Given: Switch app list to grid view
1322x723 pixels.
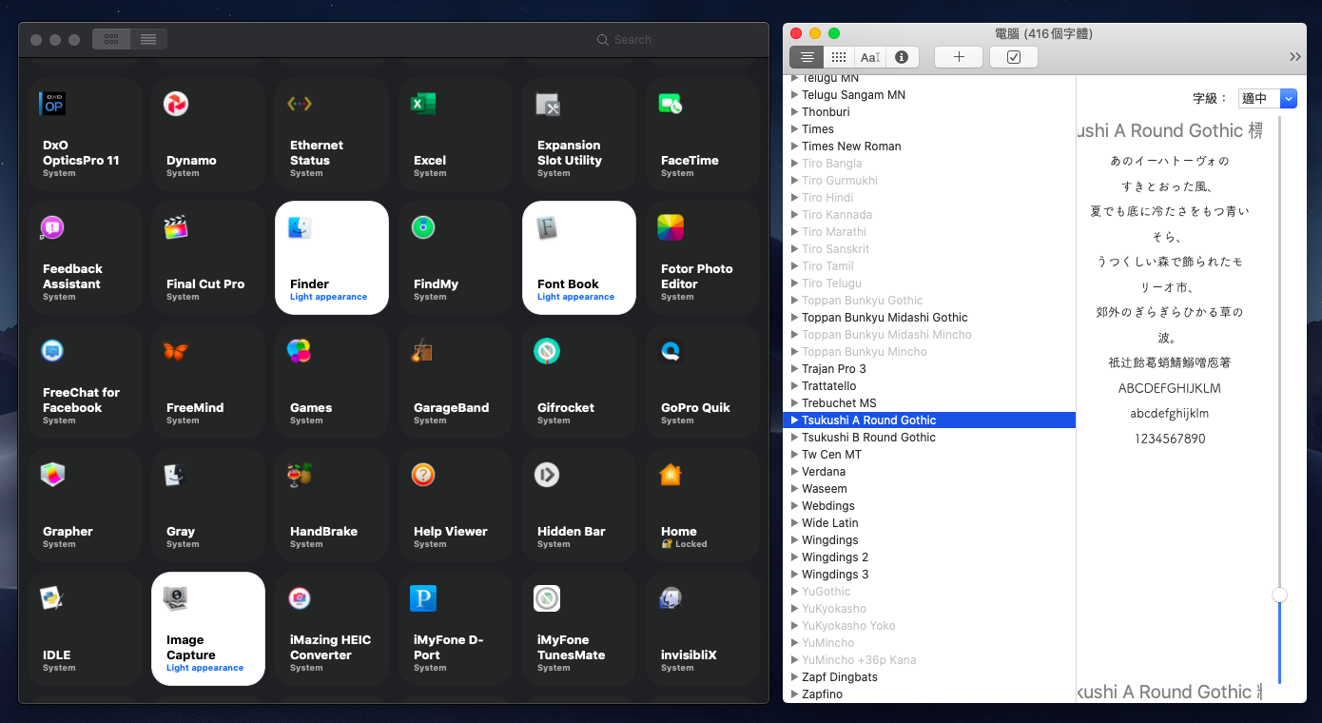Looking at the screenshot, I should pos(111,39).
